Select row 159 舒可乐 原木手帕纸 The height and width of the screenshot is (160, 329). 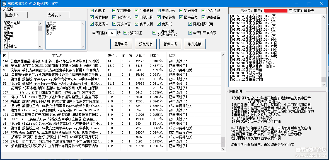click(111, 92)
